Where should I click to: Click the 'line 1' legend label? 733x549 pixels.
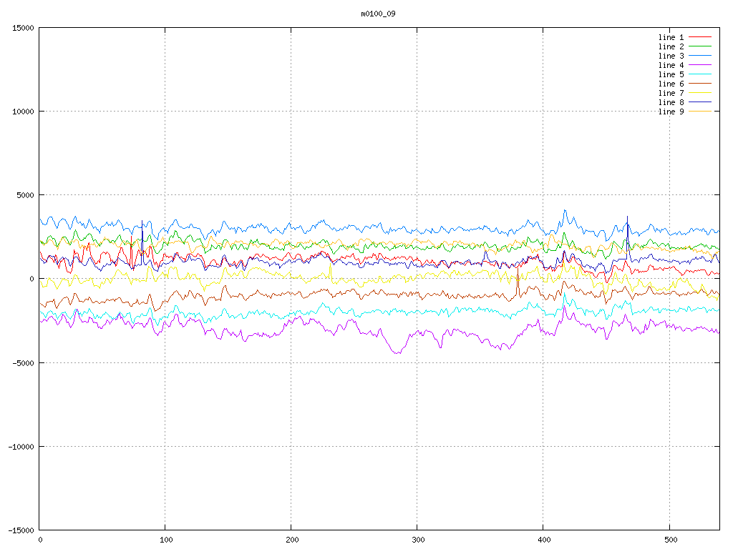tap(671, 37)
